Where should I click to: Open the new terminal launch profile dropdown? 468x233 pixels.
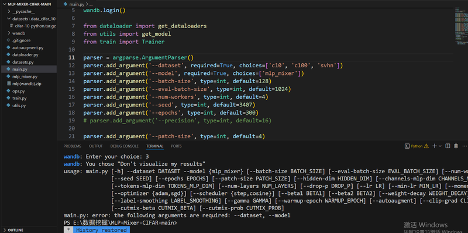tap(441, 146)
